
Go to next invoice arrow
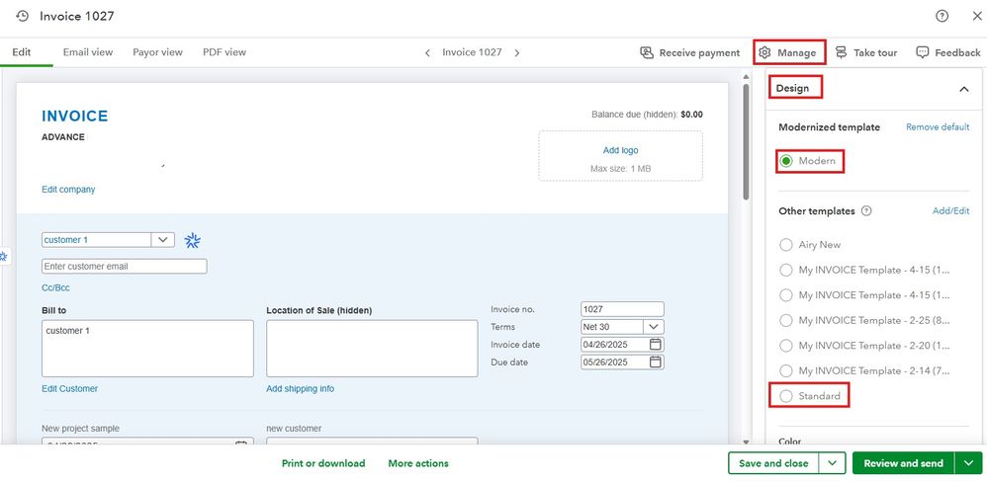point(517,52)
